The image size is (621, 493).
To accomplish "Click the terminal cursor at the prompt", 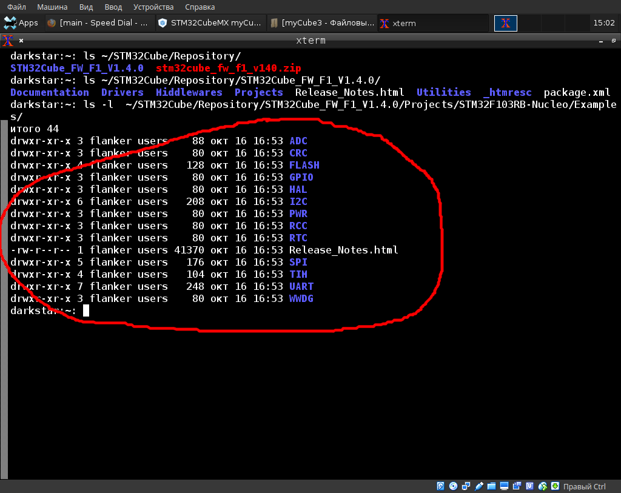I will point(86,310).
